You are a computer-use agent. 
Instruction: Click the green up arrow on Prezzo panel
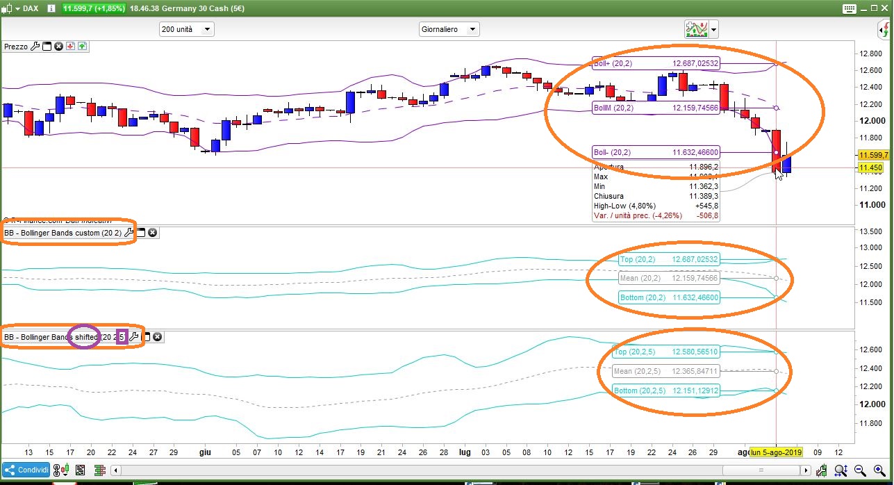[82, 47]
